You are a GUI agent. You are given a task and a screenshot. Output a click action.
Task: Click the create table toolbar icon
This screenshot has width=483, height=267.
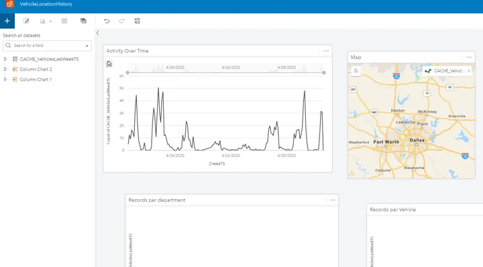[x=64, y=21]
